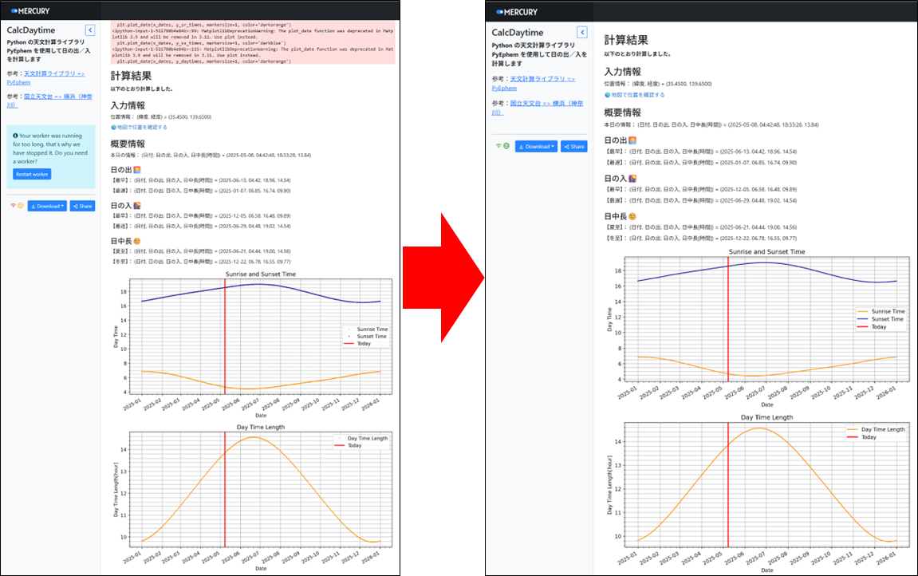This screenshot has width=918, height=576.
Task: Click the 計算結果 heading in the right screenshot
Action: [626, 40]
